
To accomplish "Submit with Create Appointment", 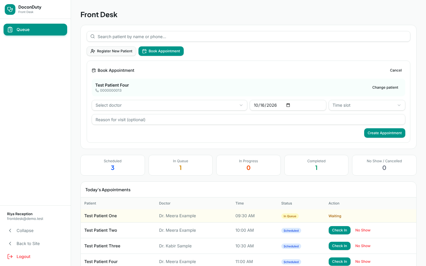I will click(385, 133).
